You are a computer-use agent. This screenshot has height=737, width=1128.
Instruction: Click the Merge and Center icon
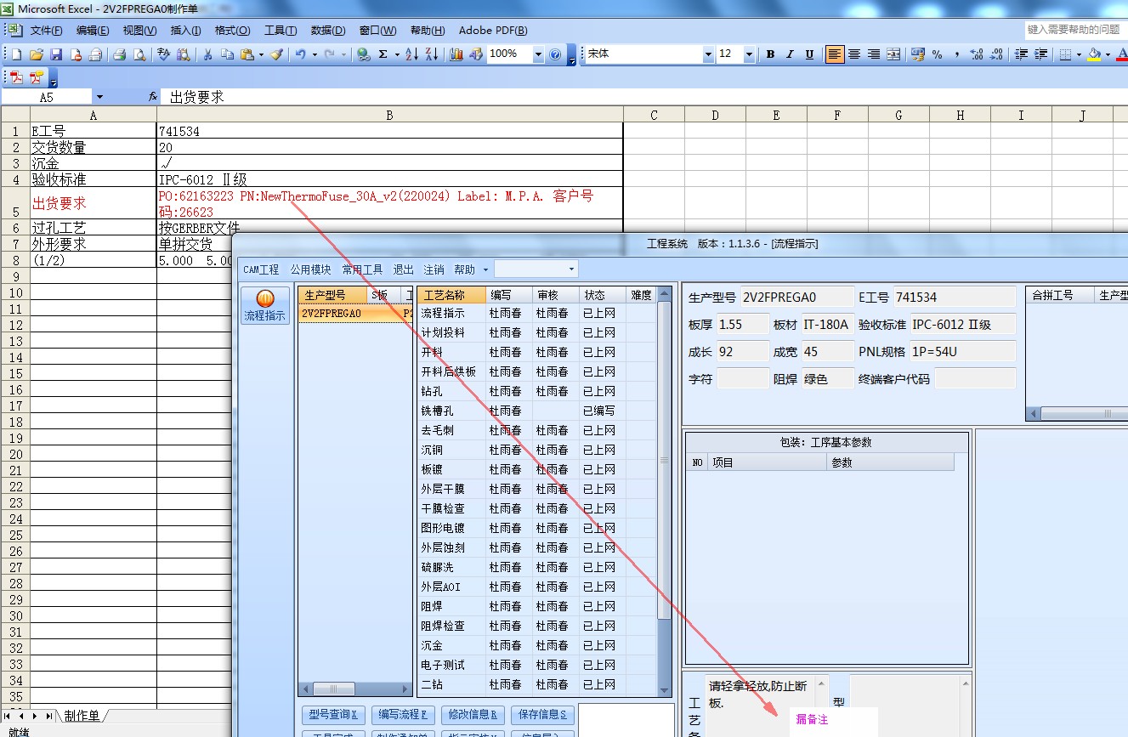pyautogui.click(x=893, y=54)
